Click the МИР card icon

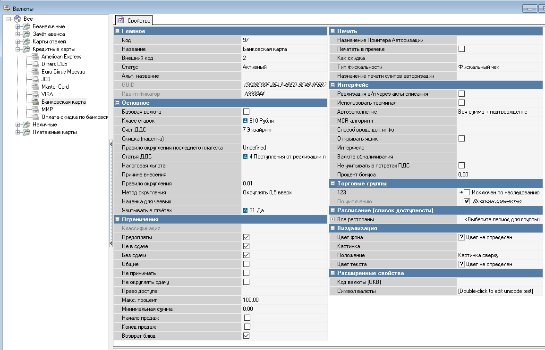coord(35,109)
